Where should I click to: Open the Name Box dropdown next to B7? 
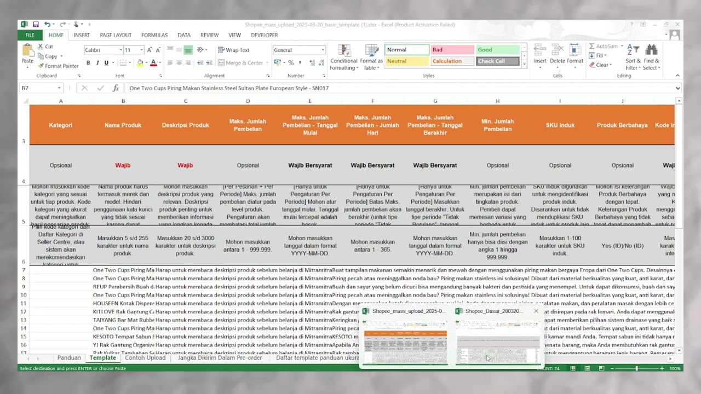click(59, 88)
